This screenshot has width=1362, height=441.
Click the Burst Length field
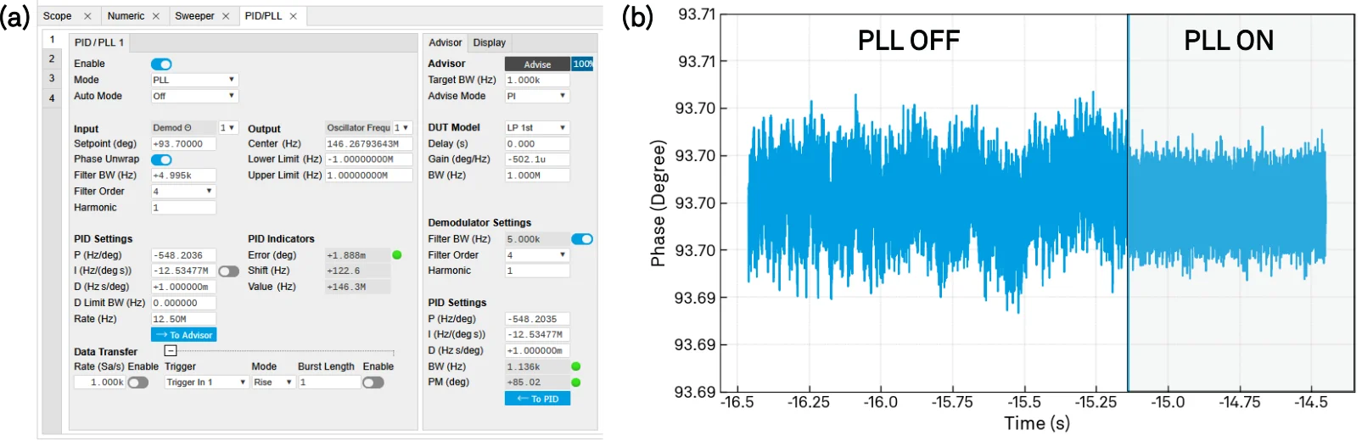329,382
